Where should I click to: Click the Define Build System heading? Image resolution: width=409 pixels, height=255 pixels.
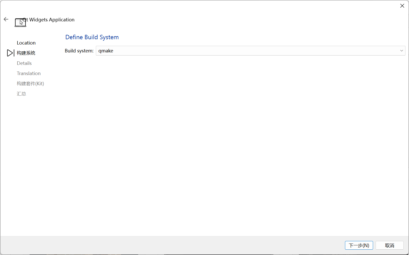click(92, 37)
